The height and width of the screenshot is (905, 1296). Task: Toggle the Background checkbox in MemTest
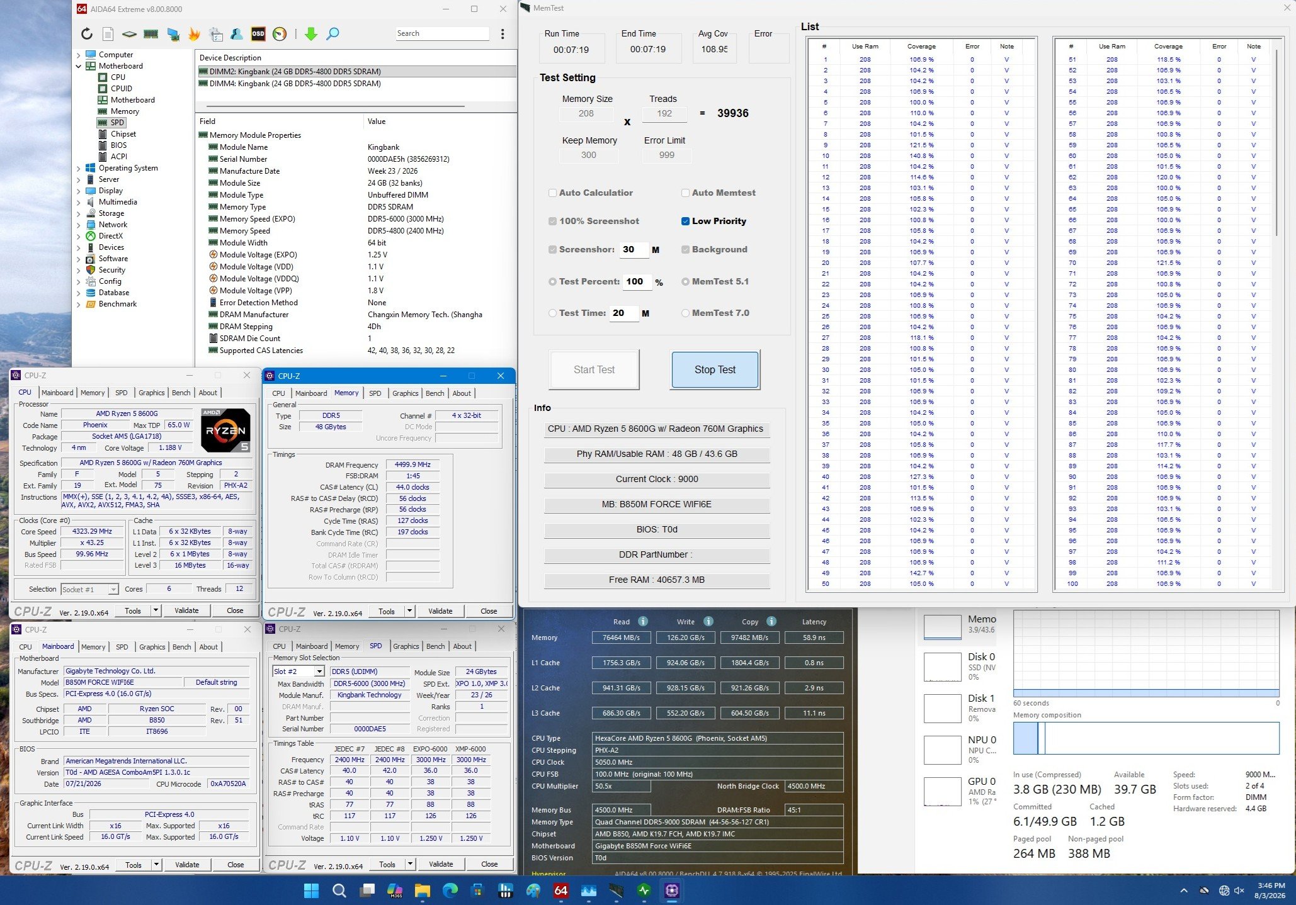[x=685, y=250]
